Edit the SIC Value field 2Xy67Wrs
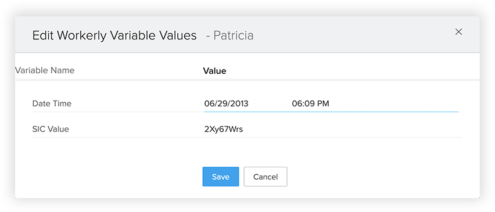The width and height of the screenshot is (495, 212). pos(224,129)
